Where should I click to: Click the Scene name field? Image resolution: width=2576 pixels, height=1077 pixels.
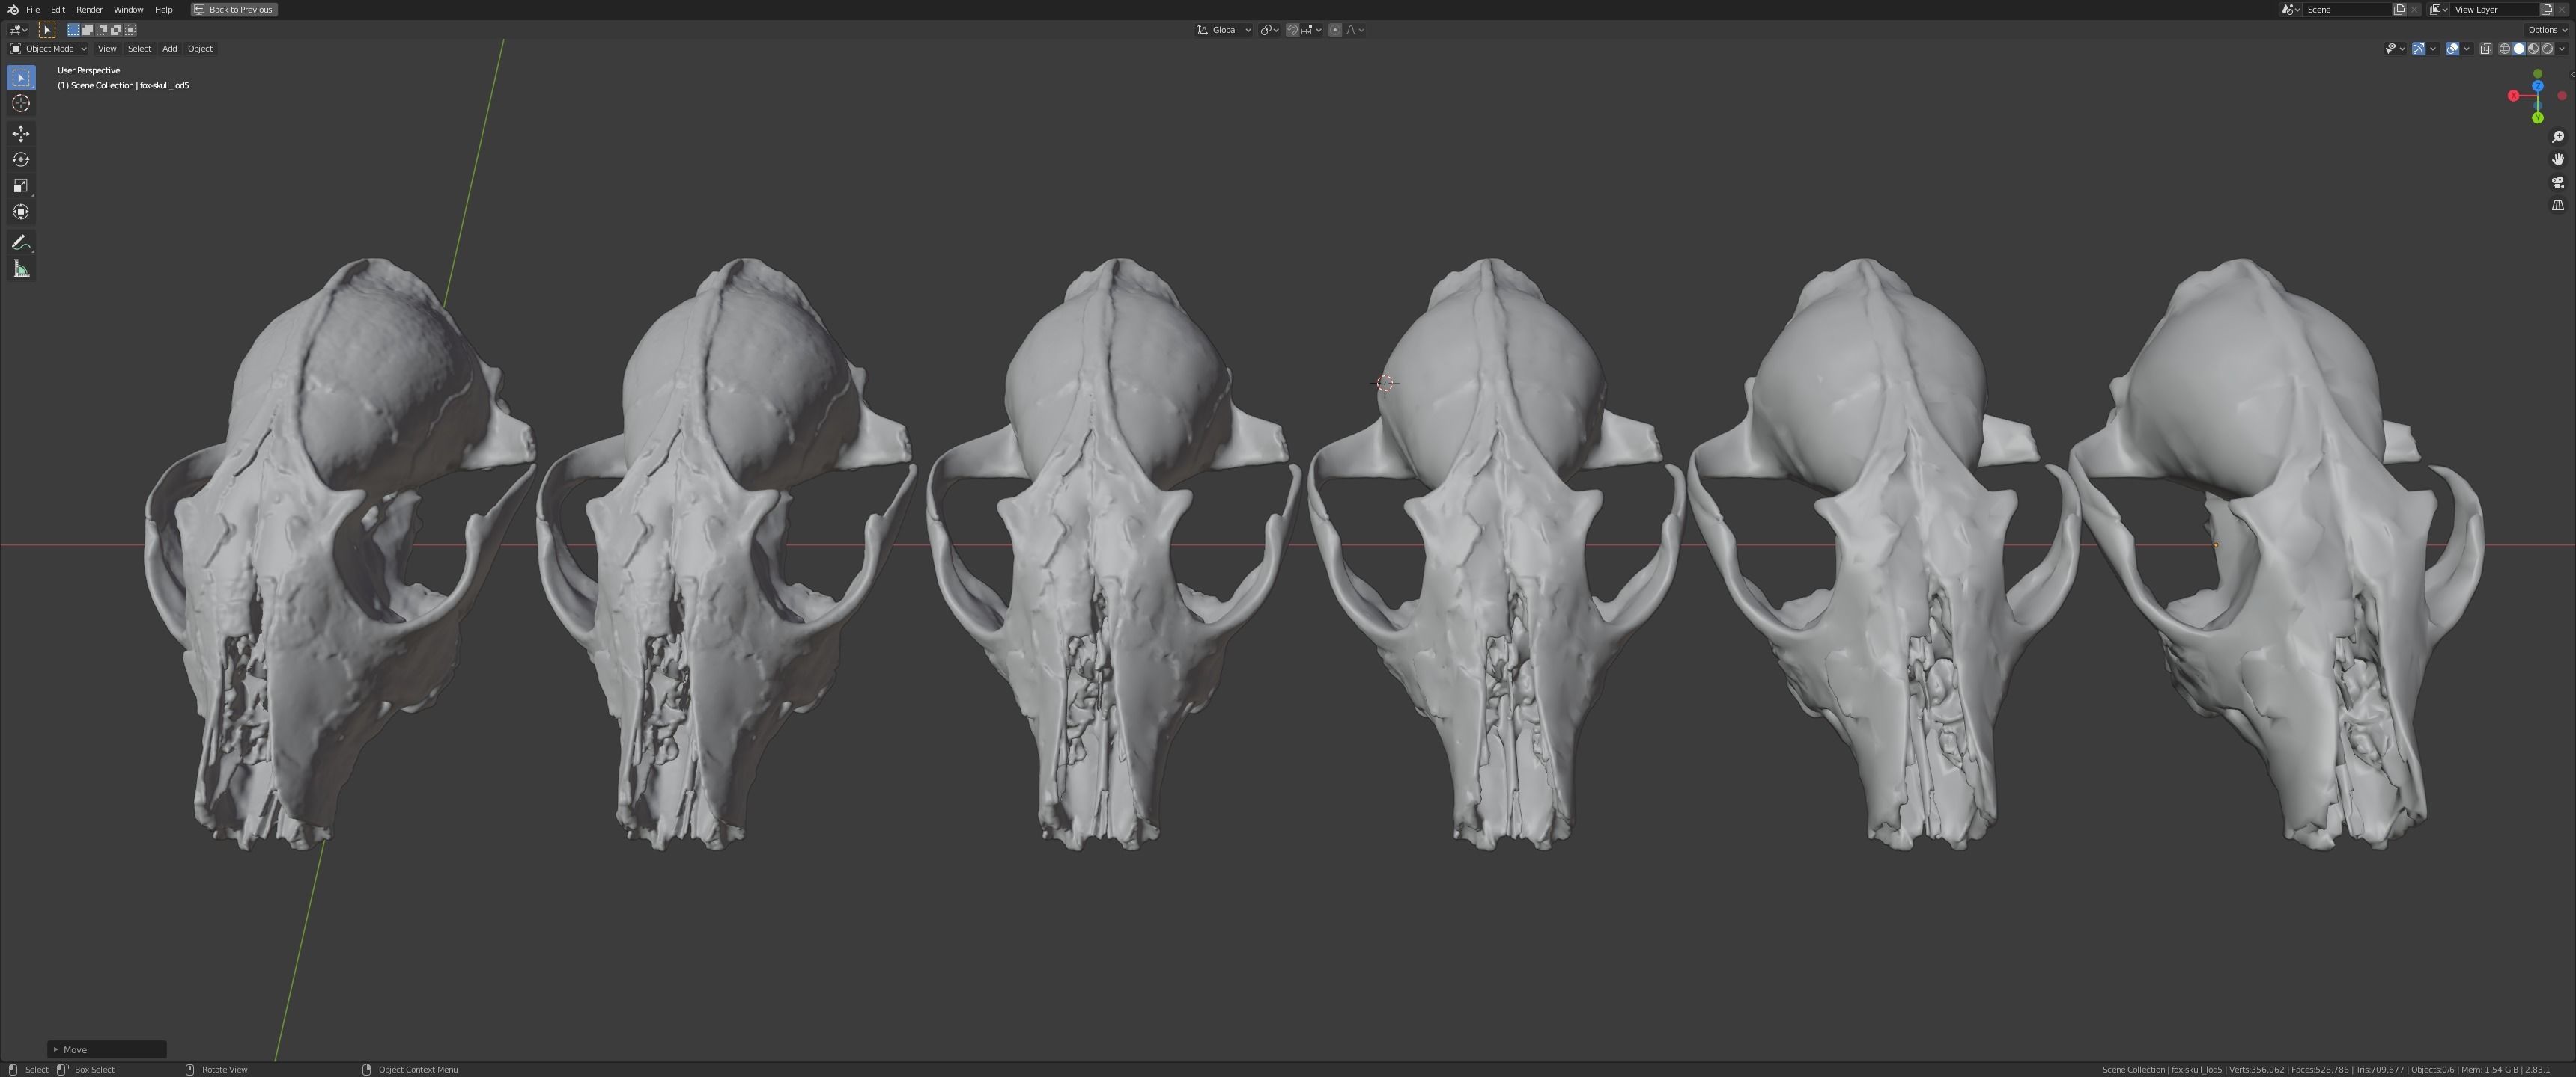(x=2347, y=9)
